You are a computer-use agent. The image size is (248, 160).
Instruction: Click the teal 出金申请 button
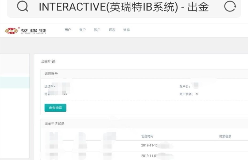point(55,108)
